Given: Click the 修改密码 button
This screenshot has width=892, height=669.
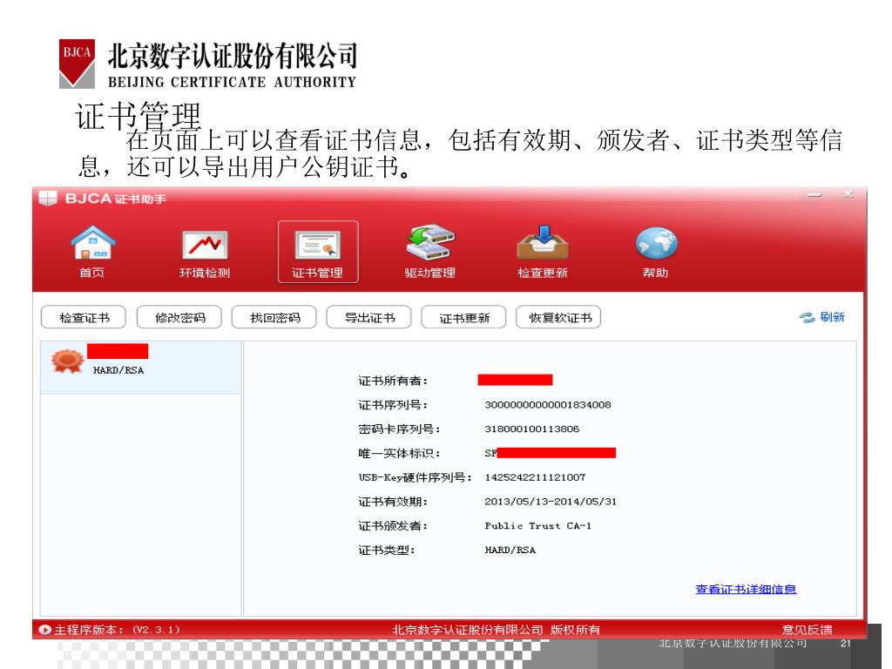Looking at the screenshot, I should coord(179,317).
